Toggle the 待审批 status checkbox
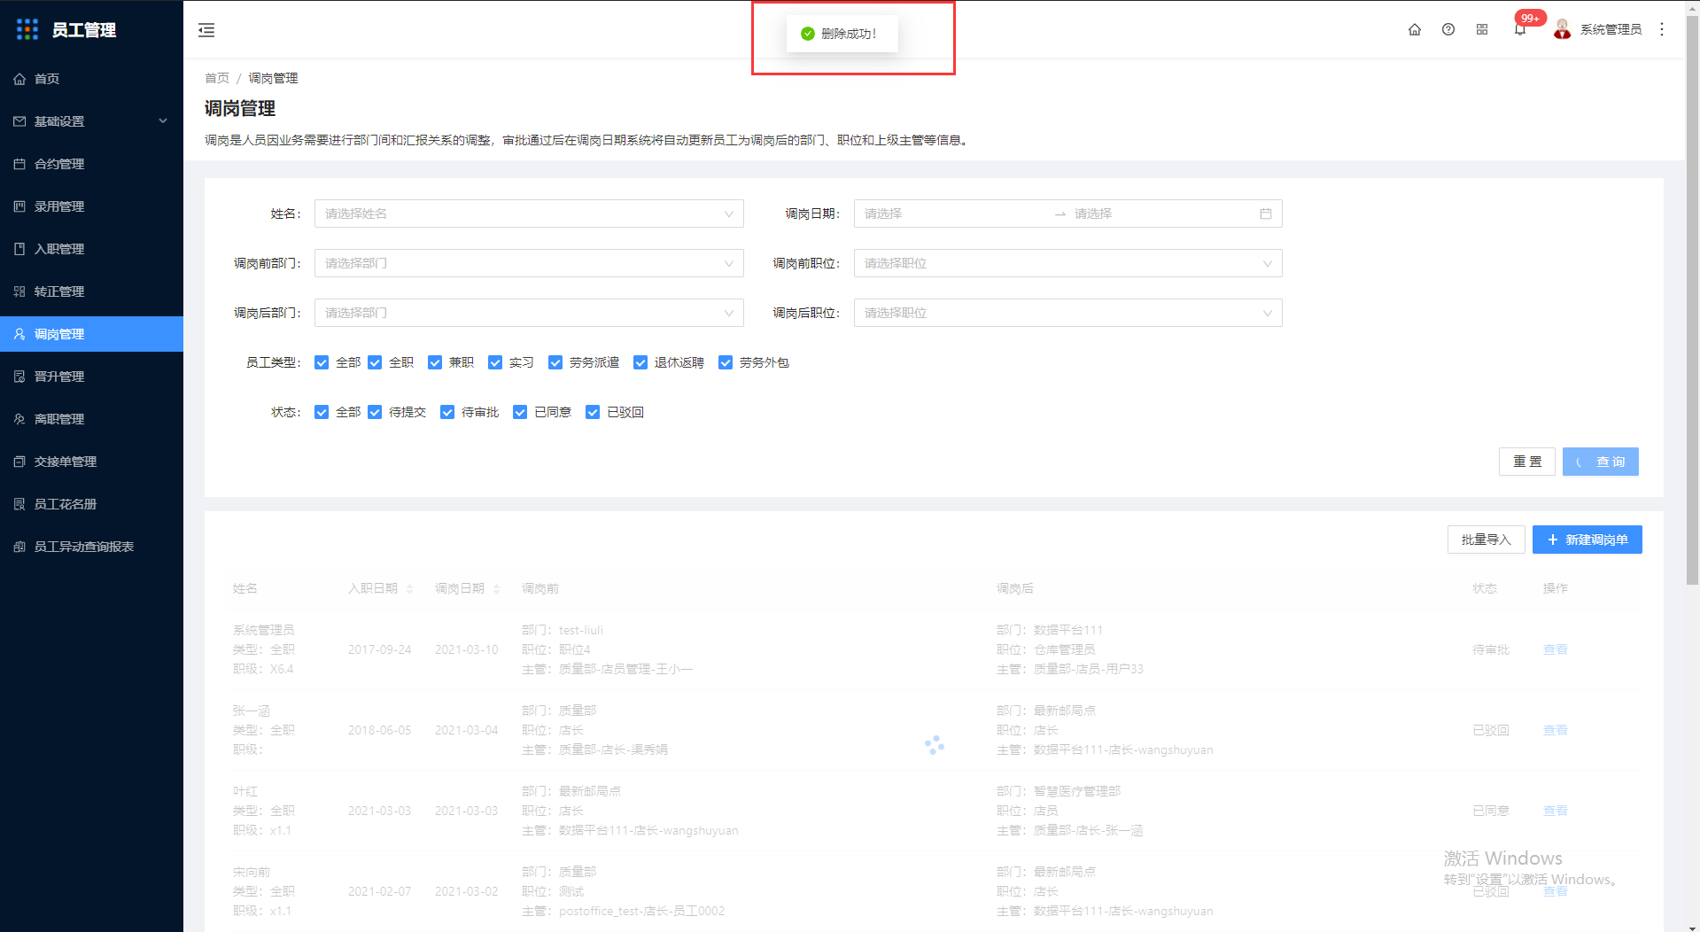The width and height of the screenshot is (1700, 932). click(x=447, y=412)
